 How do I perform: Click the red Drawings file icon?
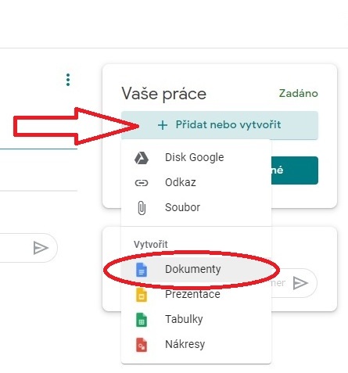pos(142,345)
